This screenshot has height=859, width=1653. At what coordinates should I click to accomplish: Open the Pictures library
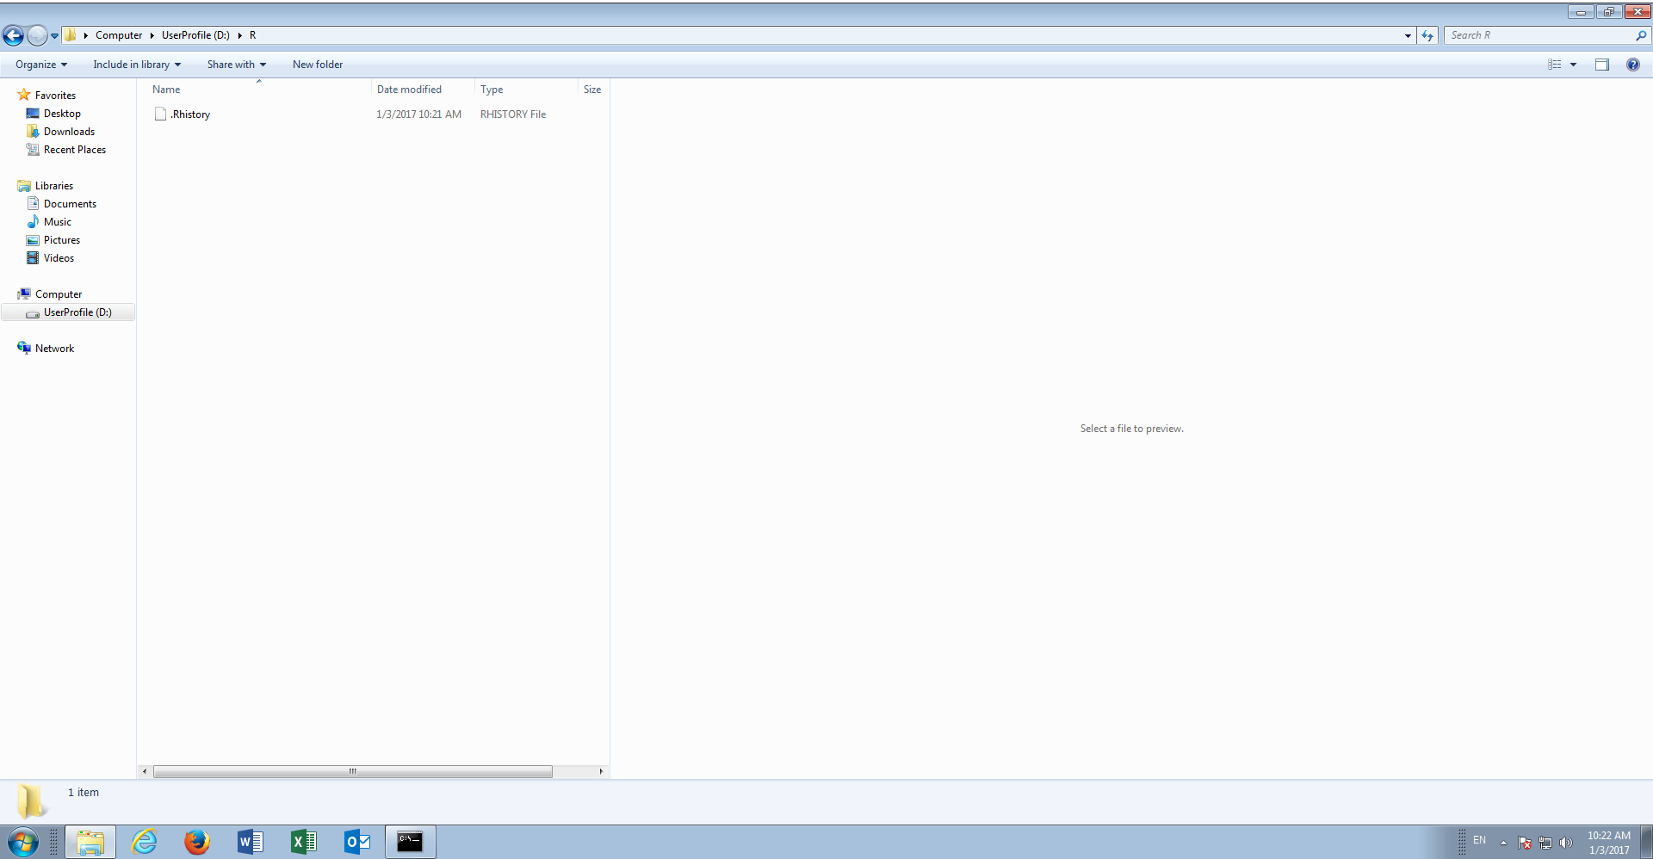62,240
